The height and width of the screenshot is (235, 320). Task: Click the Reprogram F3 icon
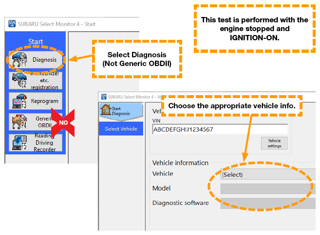coord(18,101)
